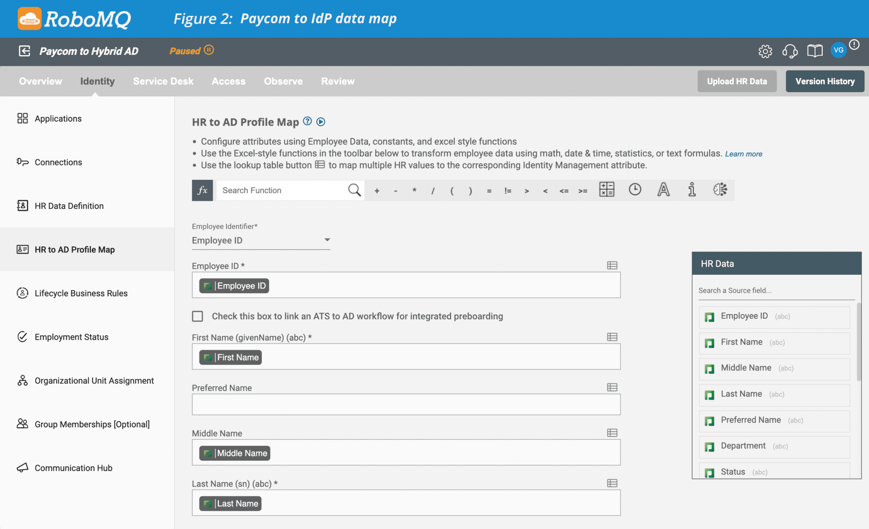The height and width of the screenshot is (529, 869).
Task: Click the fx function button
Action: [x=202, y=190]
